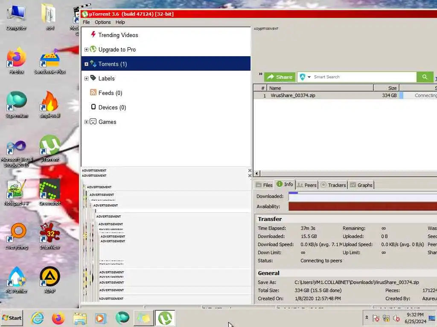Open the AIMP player desktop shortcut
Viewport: 437px width, 327px height.
(x=50, y=280)
